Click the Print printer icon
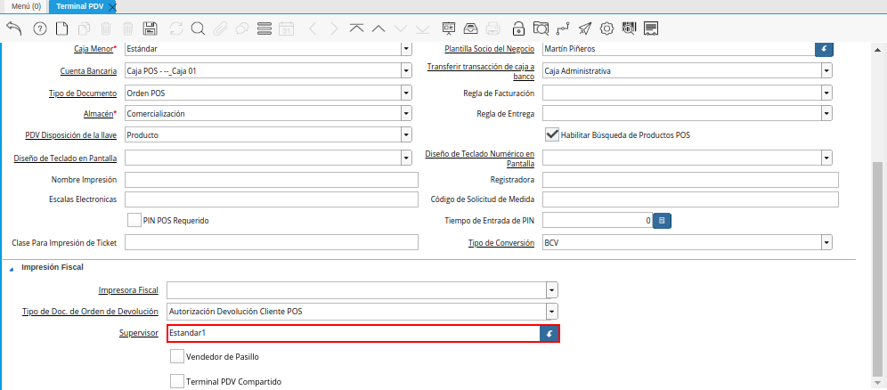This screenshot has width=887, height=390. [x=493, y=28]
